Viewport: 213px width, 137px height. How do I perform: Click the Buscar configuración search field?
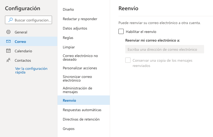(x=29, y=20)
